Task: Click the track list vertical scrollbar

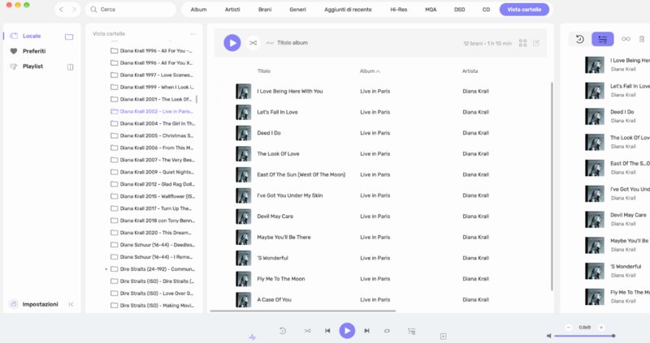Action: click(552, 187)
